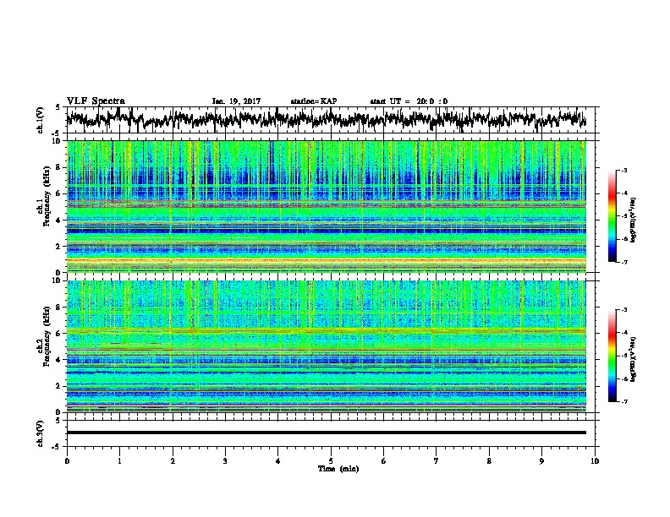Click the ch.1 spectrogram color scale bar
This screenshot has width=670, height=517.
(x=612, y=216)
